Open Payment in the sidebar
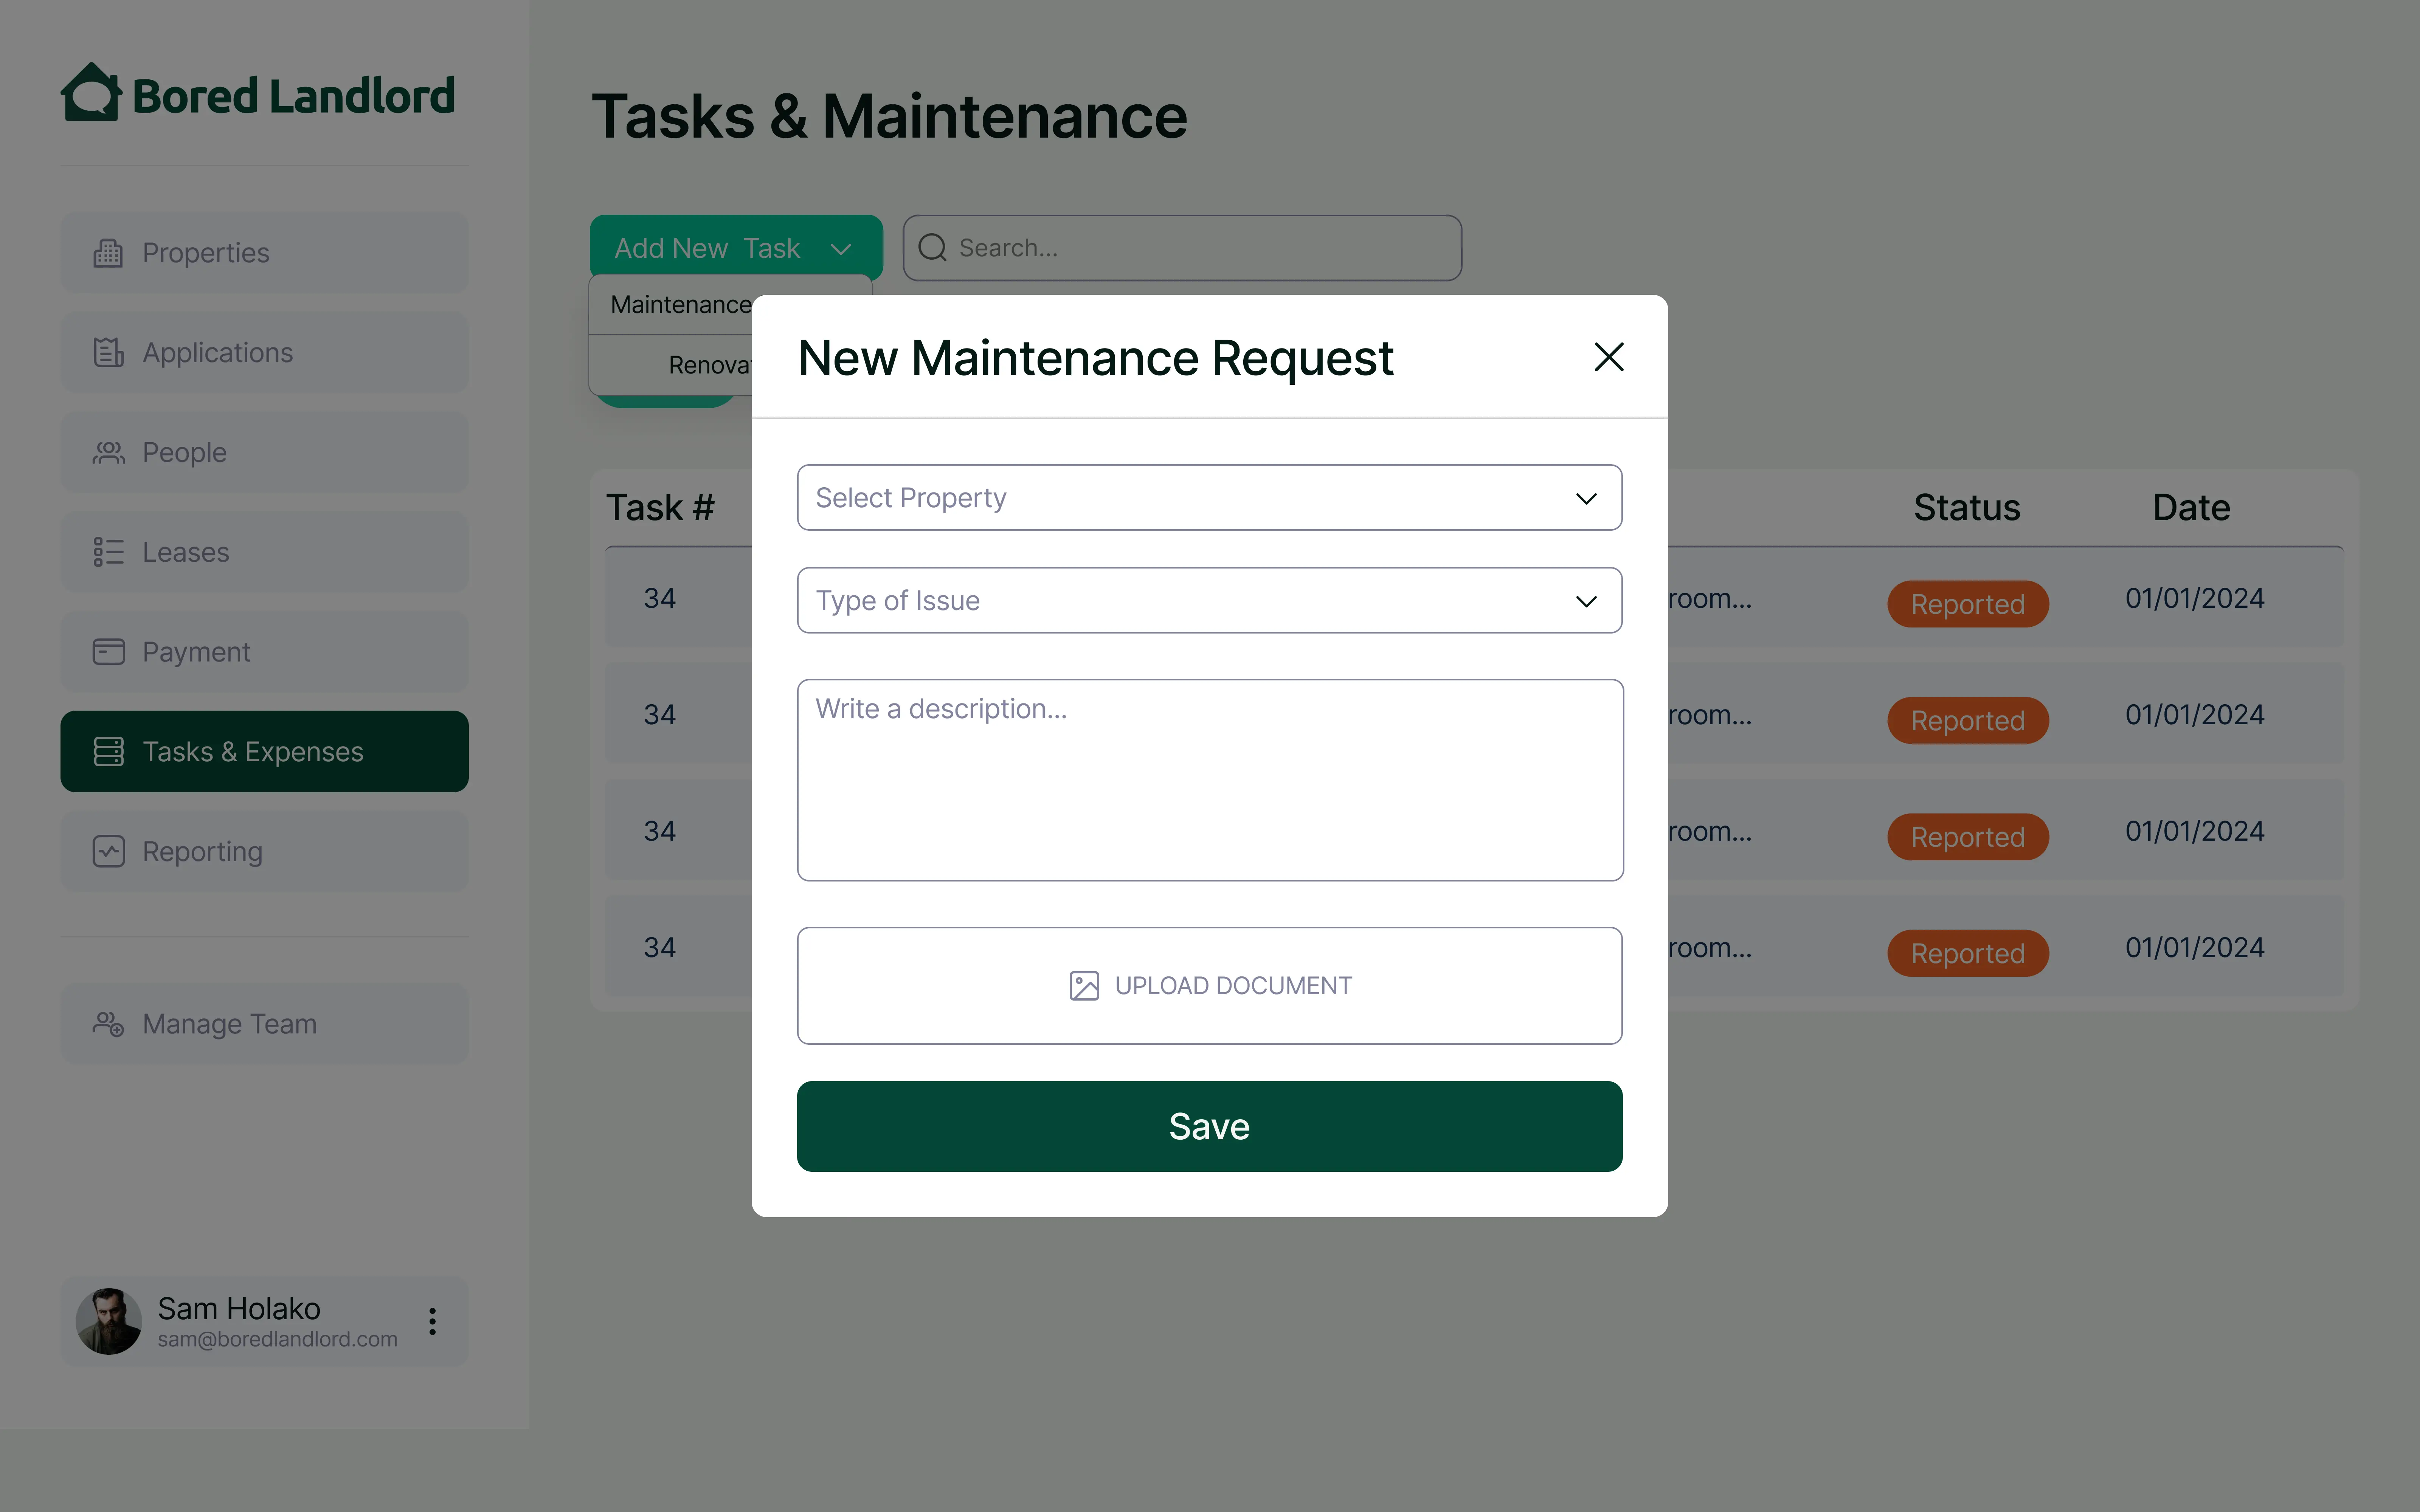 pyautogui.click(x=264, y=652)
